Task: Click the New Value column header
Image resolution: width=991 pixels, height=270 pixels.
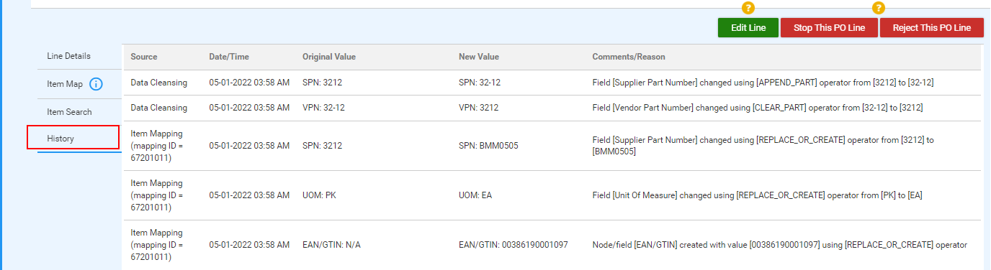Action: click(479, 57)
